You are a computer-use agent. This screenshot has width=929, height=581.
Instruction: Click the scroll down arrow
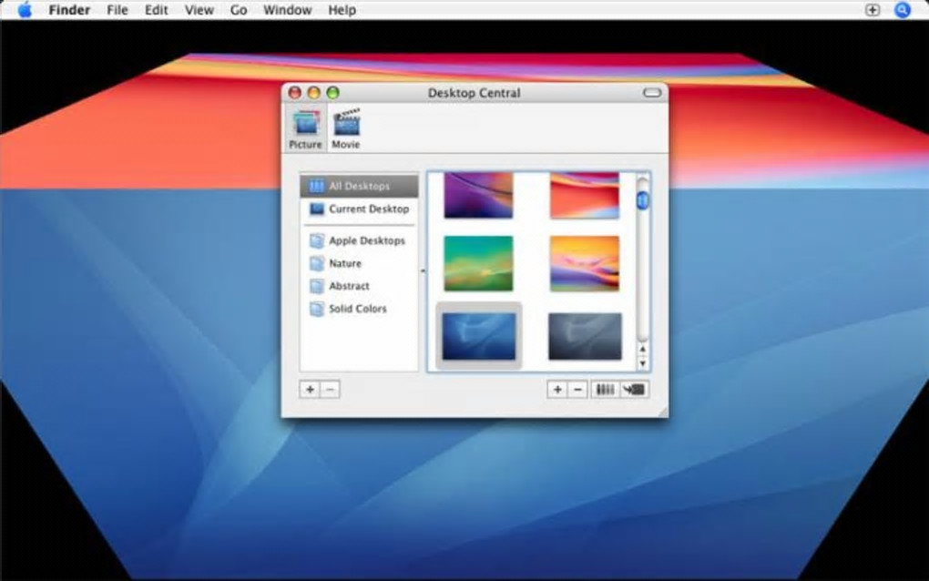click(x=643, y=363)
